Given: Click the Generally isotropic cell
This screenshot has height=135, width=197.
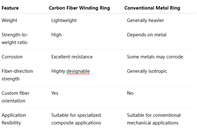Looking at the screenshot, I should 147,71.
